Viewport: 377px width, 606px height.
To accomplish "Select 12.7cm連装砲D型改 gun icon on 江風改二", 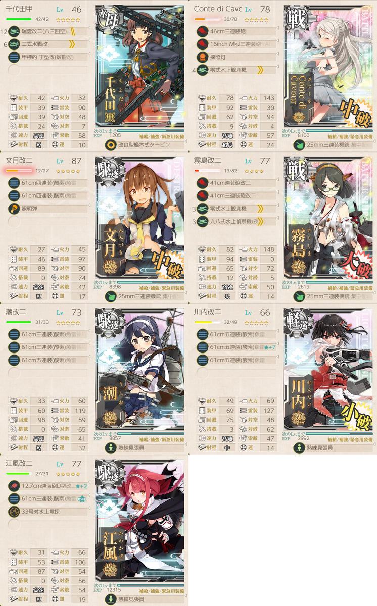I will 15,485.
